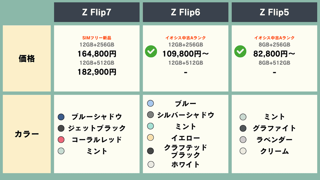
Task: Select the Z Flip6 column header
Action: (186, 12)
